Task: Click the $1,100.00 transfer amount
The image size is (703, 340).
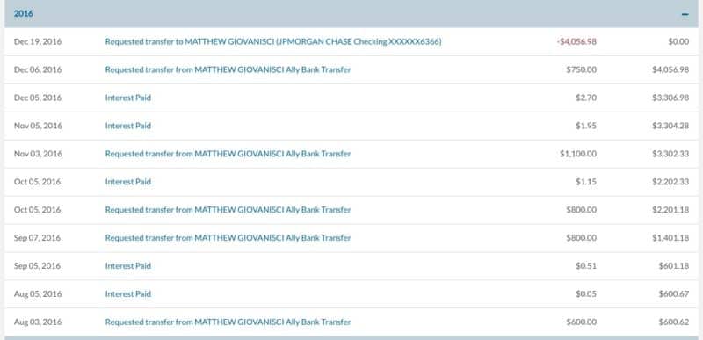Action: click(x=578, y=154)
